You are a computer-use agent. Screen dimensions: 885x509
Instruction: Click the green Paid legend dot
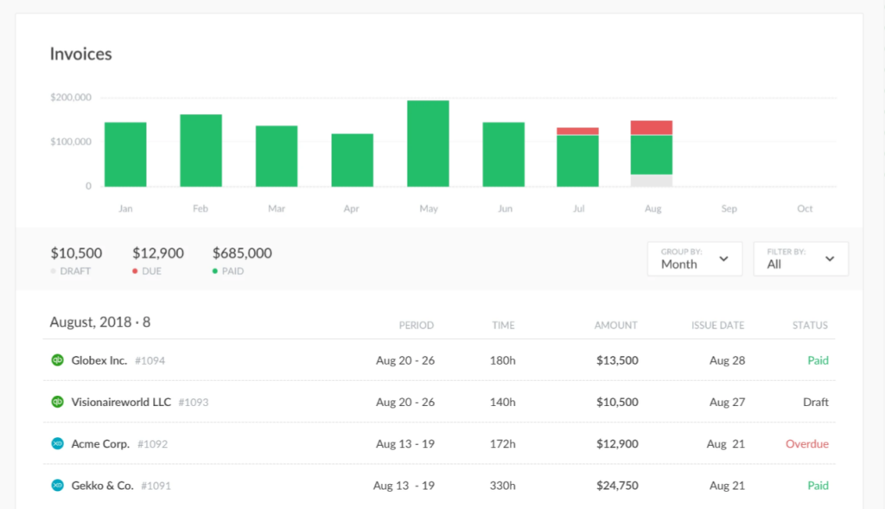click(x=216, y=271)
